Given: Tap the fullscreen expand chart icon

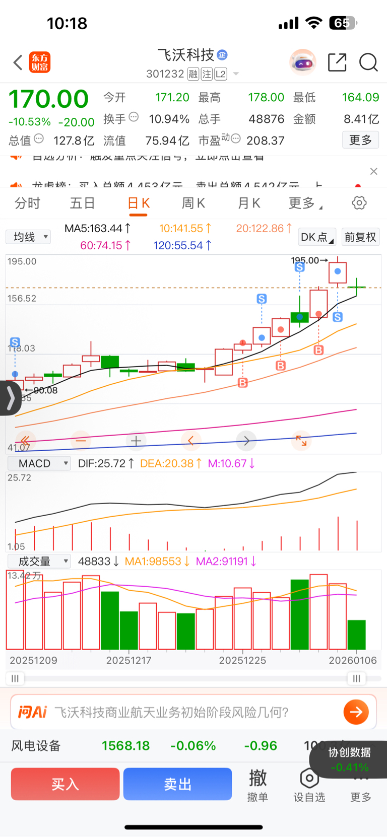Looking at the screenshot, I should click(x=301, y=441).
